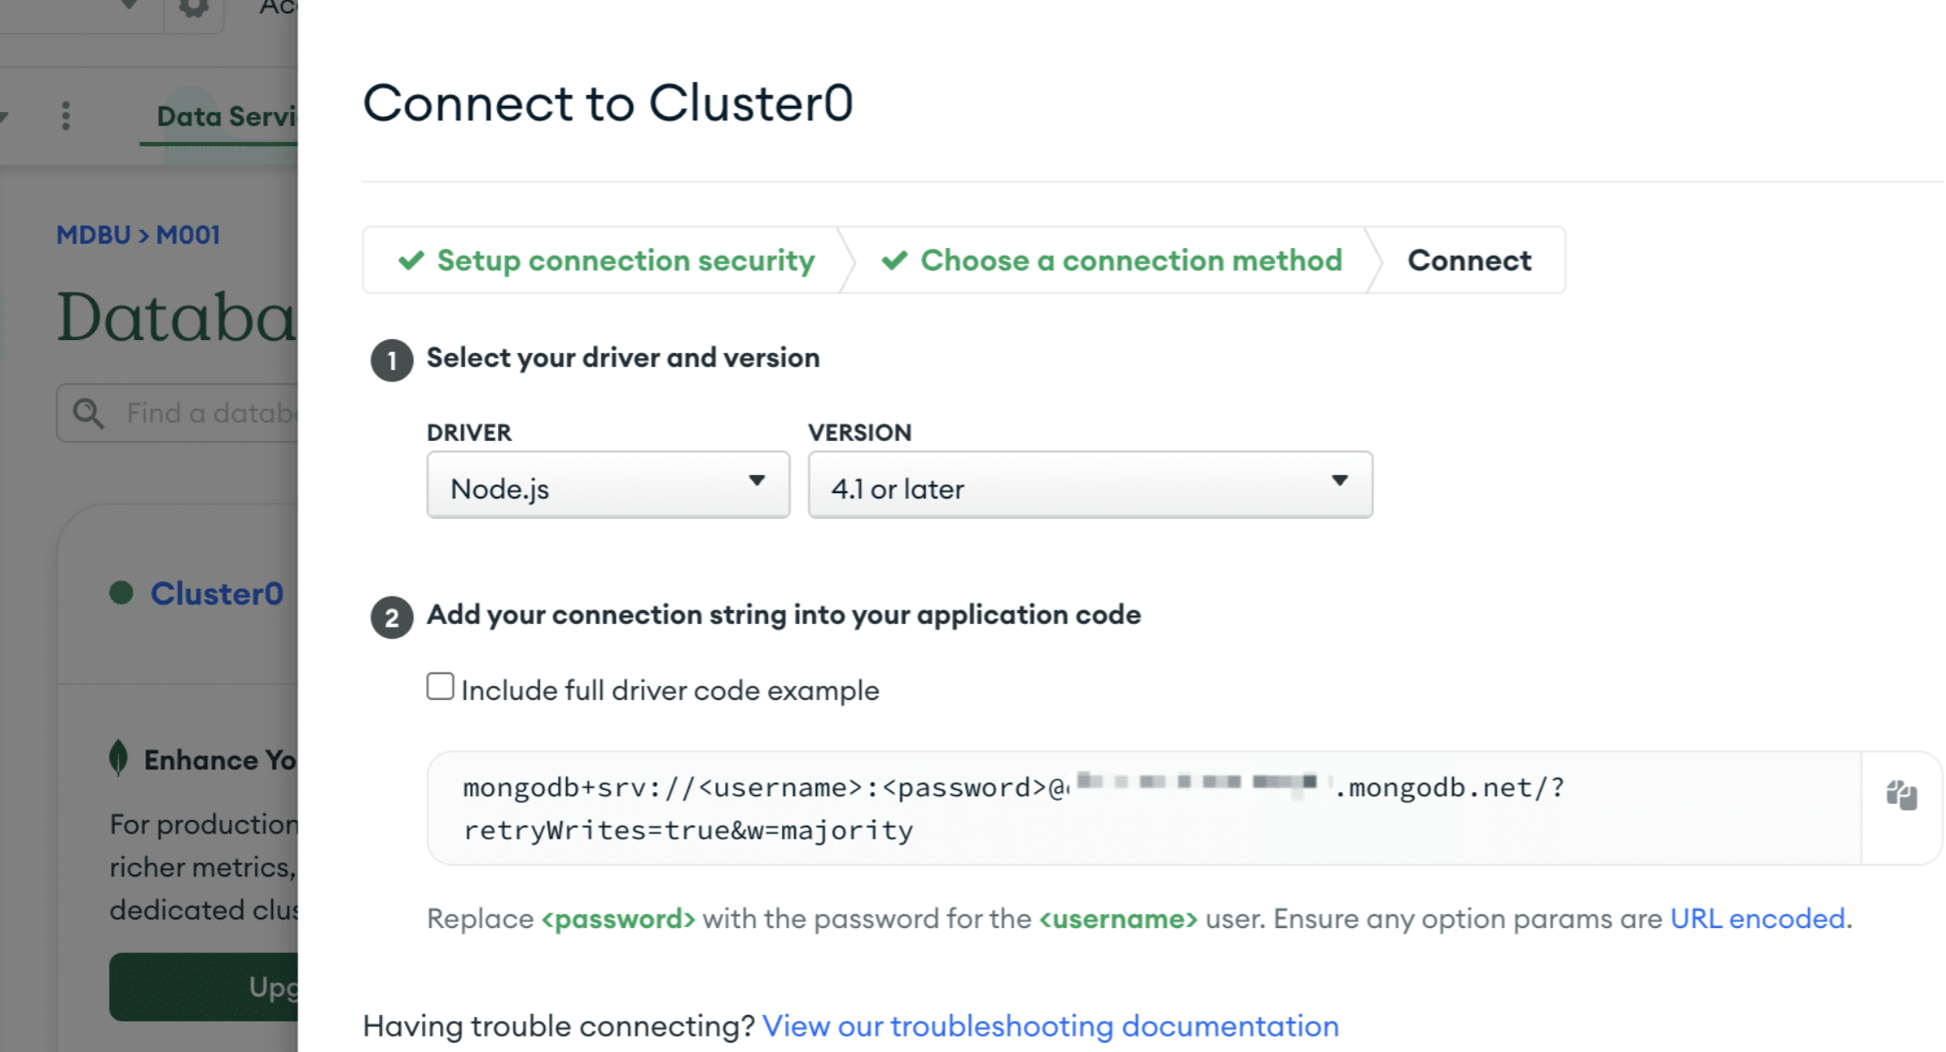Copy the connection string with clipboard icon

[x=1901, y=794]
